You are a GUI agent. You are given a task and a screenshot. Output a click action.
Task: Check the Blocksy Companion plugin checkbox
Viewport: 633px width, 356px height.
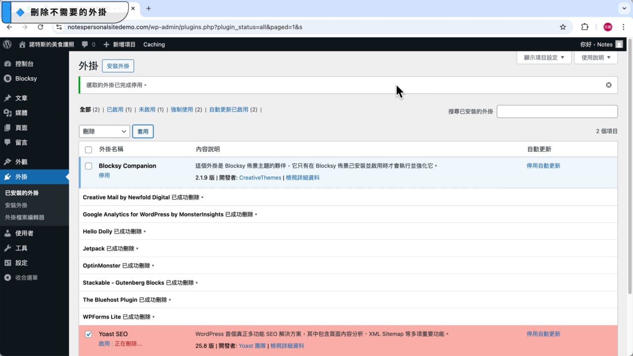89,166
